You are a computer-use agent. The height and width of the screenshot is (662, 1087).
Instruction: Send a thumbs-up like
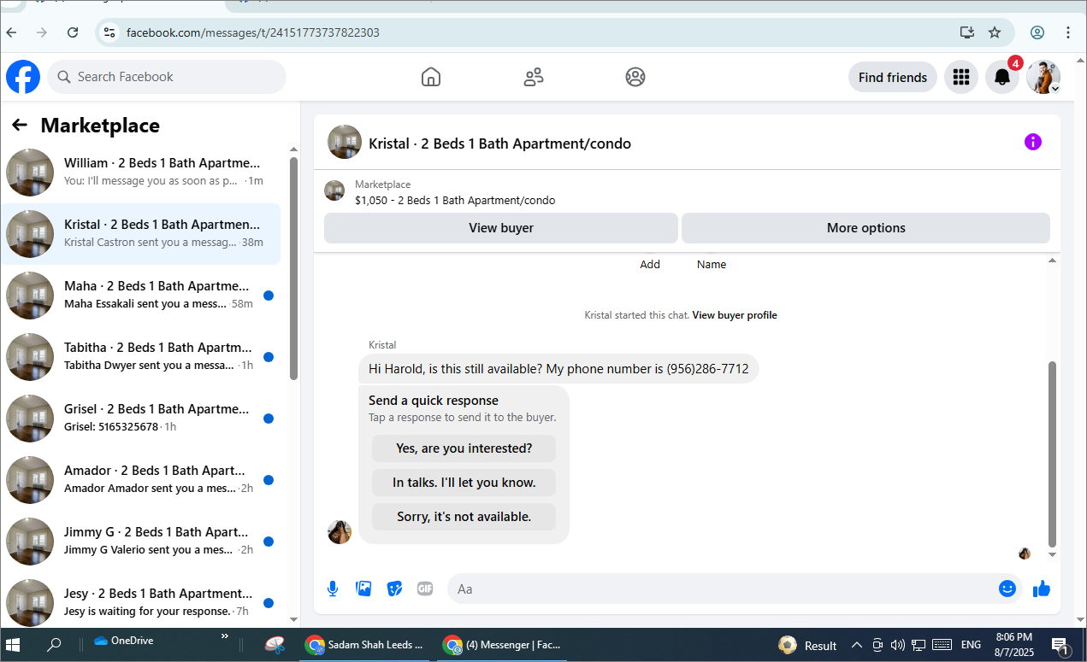point(1042,589)
